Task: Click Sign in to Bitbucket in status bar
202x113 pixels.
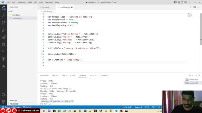Action: tap(11, 107)
